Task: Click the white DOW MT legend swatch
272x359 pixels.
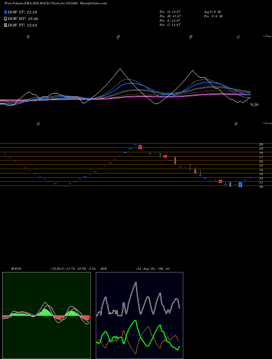Action: (x=6, y=19)
